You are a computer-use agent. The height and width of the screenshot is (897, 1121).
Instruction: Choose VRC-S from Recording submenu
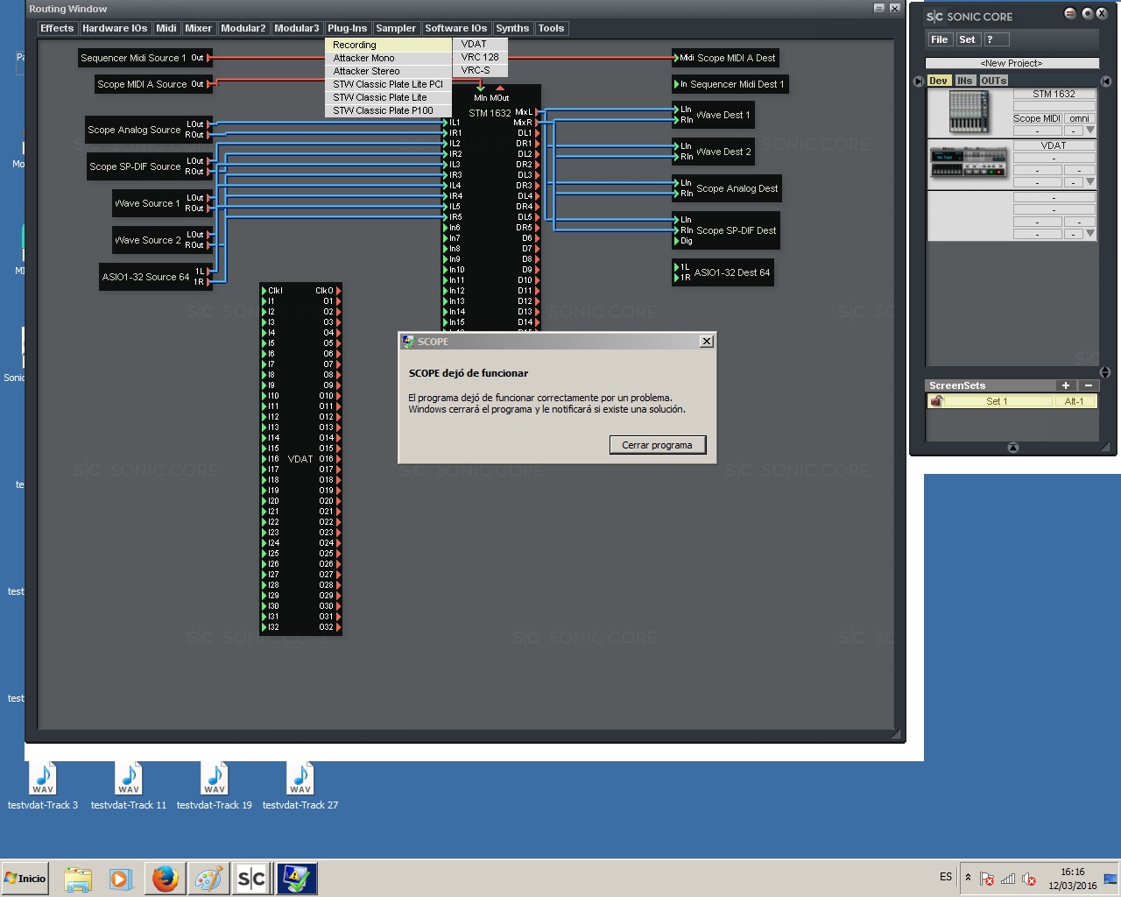click(480, 70)
